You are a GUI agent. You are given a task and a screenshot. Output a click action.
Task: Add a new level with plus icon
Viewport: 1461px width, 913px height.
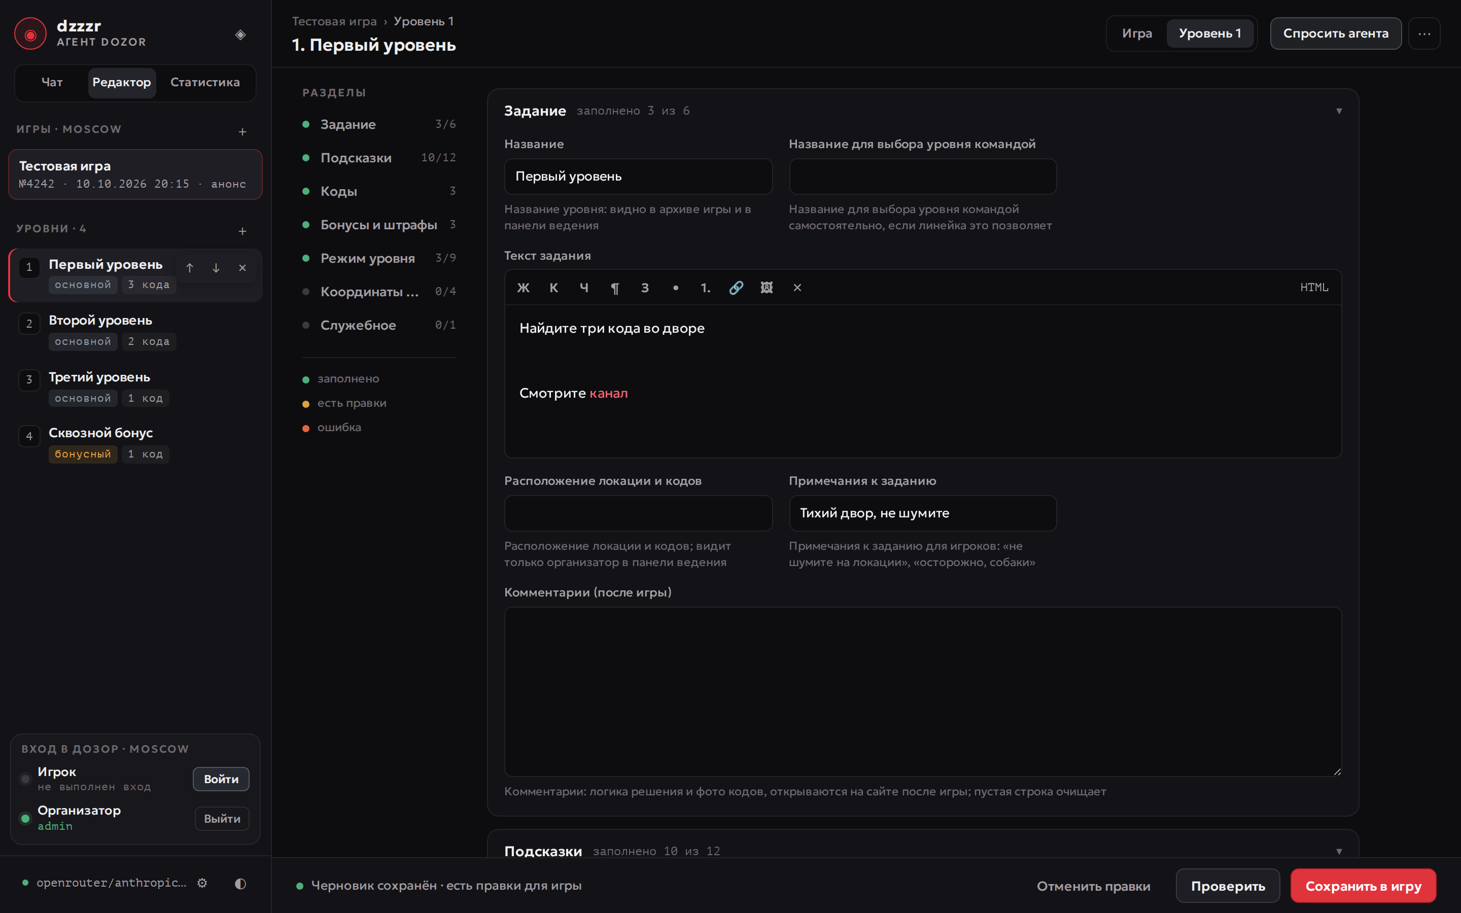pos(242,231)
